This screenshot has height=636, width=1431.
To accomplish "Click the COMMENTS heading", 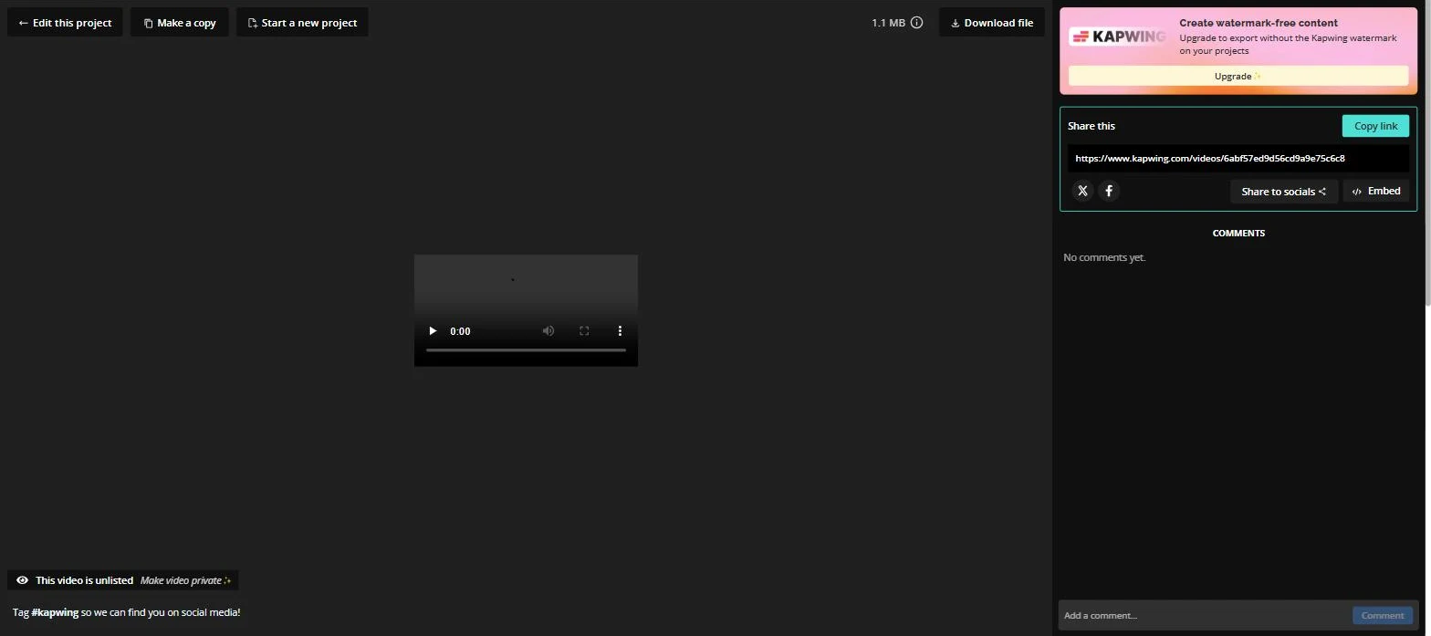I will [x=1238, y=233].
